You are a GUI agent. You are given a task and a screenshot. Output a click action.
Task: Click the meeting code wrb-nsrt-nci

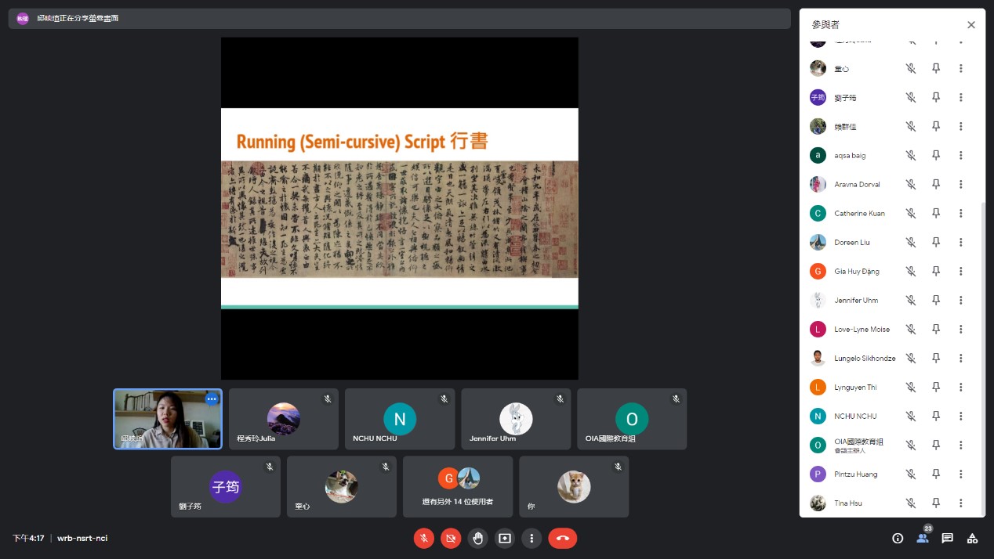[82, 539]
